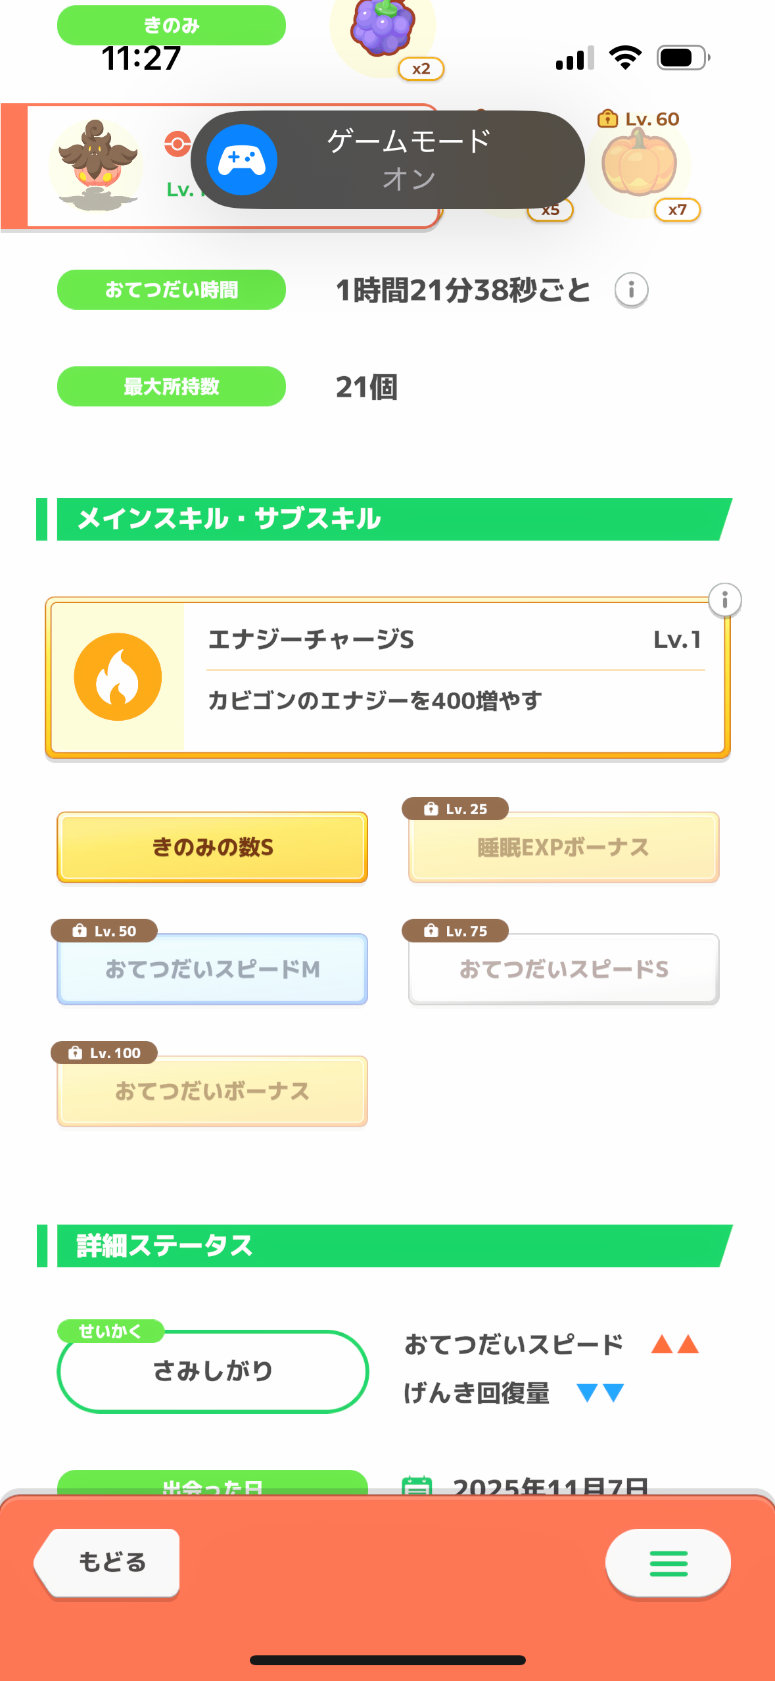775x1681 pixels.
Task: Tap the blue game controller icon
Action: [242, 160]
